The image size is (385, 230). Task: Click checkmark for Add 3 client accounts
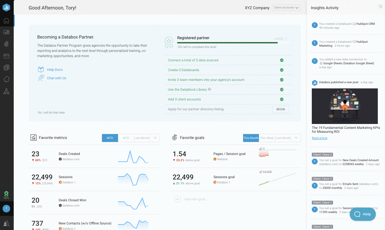282,99
